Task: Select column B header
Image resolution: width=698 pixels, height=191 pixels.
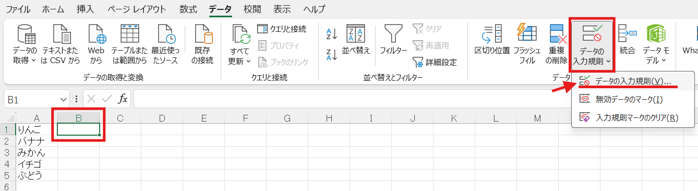Action: (78, 118)
